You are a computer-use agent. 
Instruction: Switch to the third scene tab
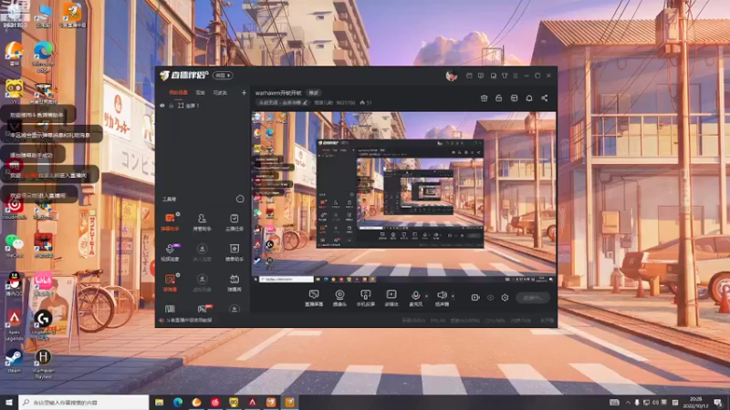click(x=220, y=93)
